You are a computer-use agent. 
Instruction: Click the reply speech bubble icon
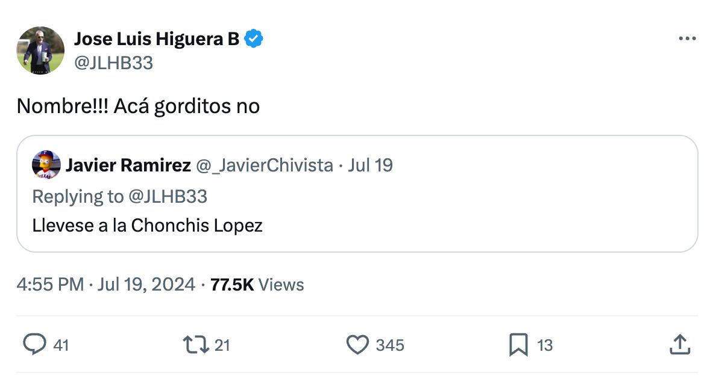point(34,345)
